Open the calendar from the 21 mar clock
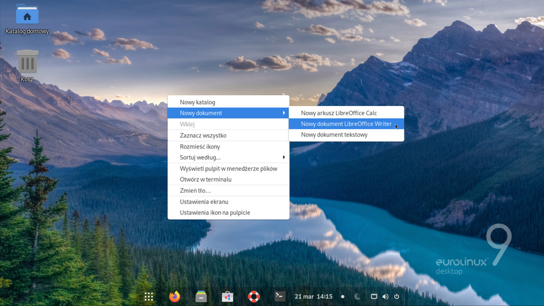 pos(313,296)
